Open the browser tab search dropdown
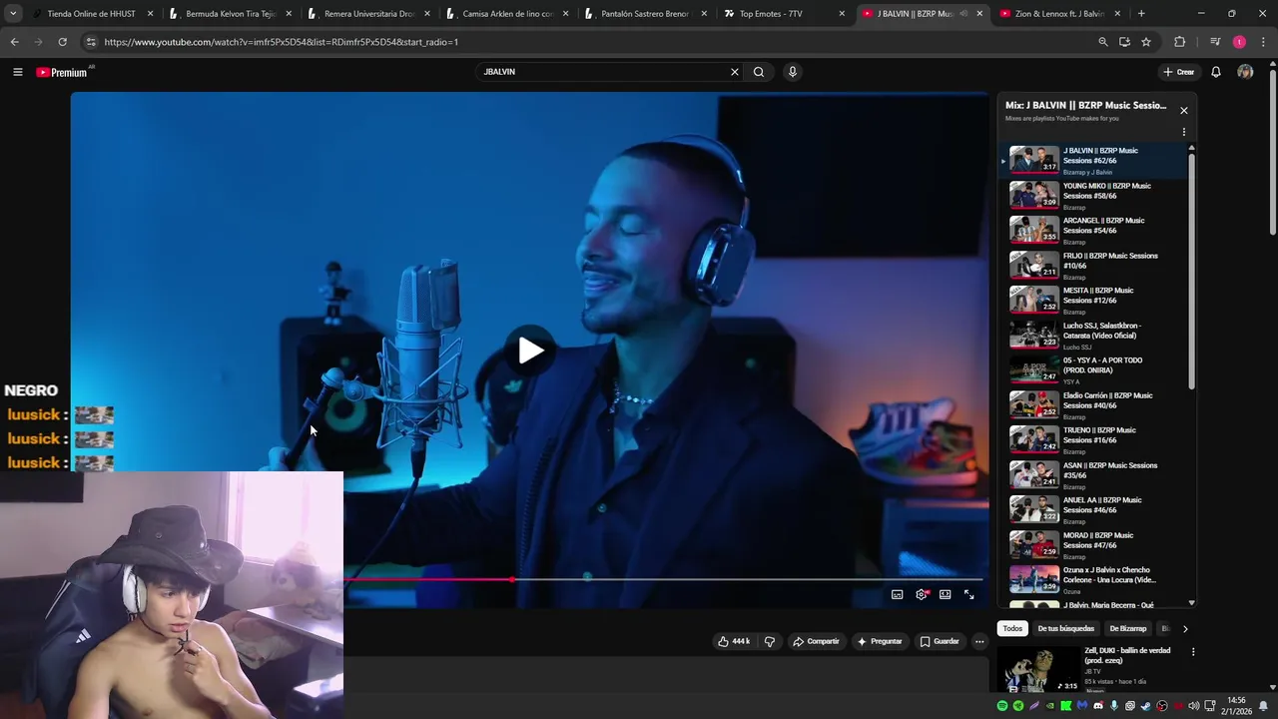 coord(12,14)
